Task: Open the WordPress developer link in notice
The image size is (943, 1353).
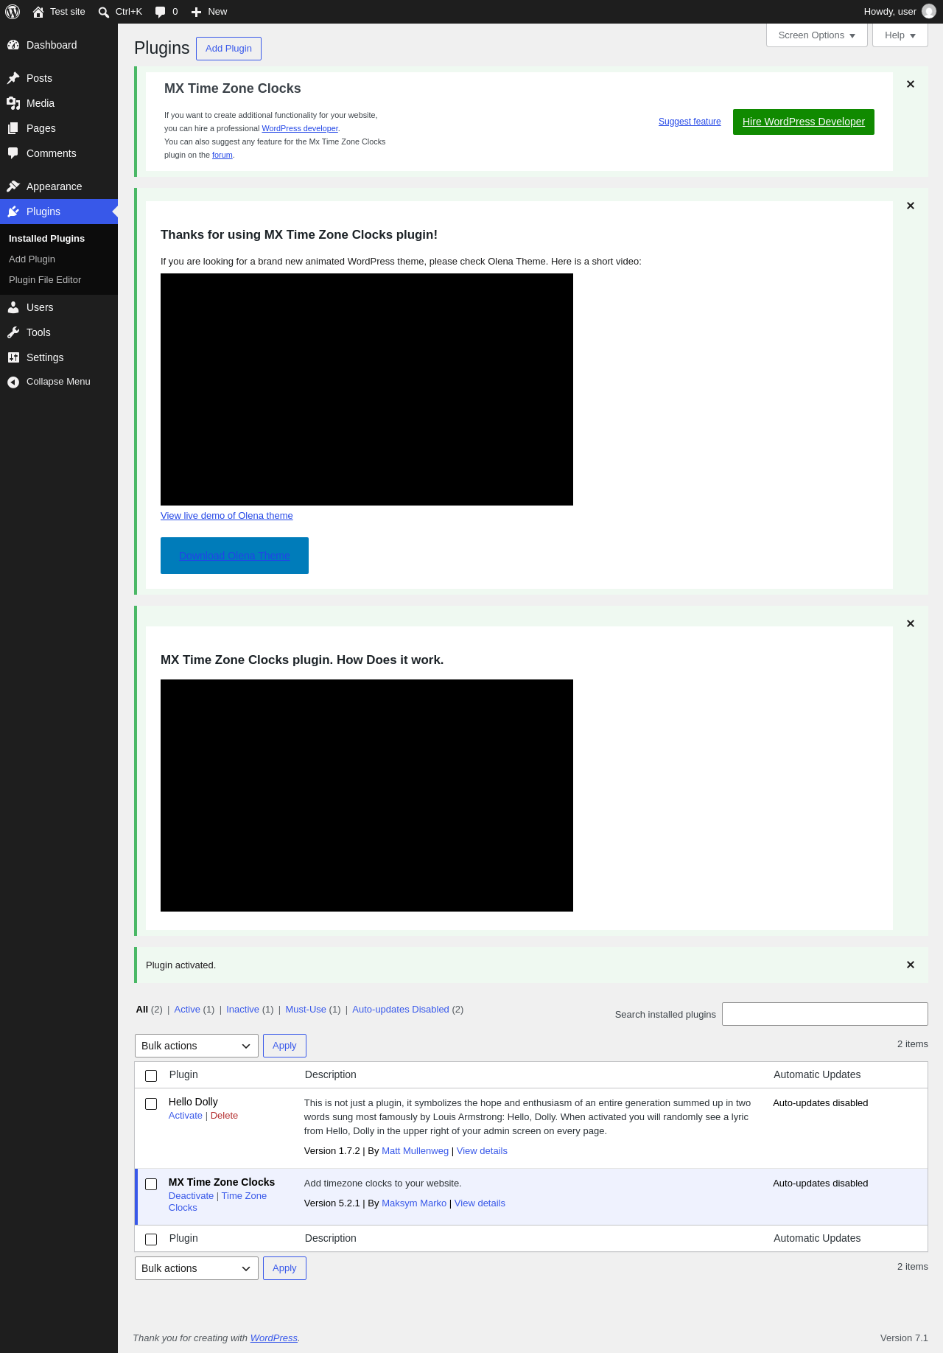Action: coord(300,128)
